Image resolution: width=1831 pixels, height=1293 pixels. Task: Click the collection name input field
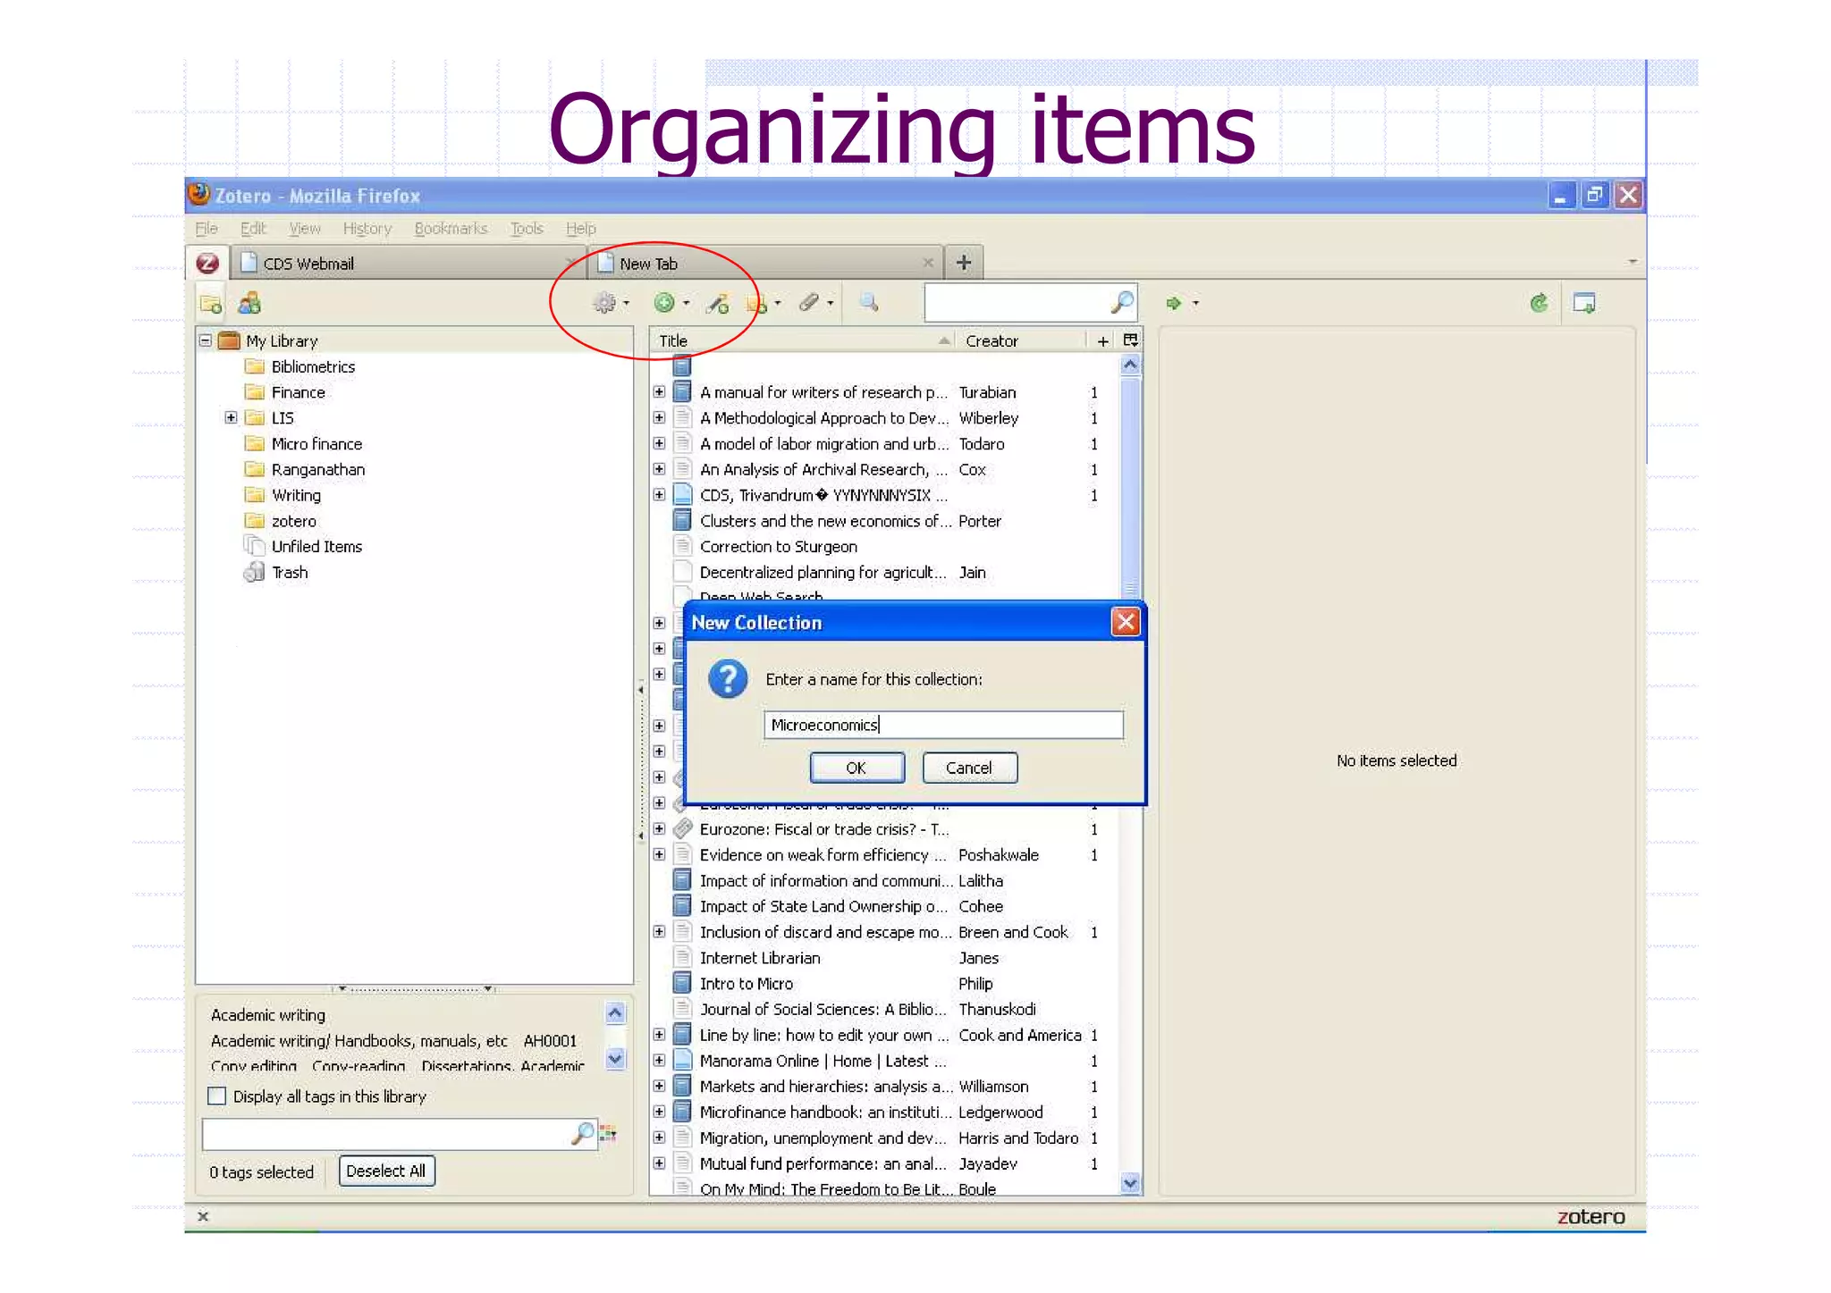point(943,725)
